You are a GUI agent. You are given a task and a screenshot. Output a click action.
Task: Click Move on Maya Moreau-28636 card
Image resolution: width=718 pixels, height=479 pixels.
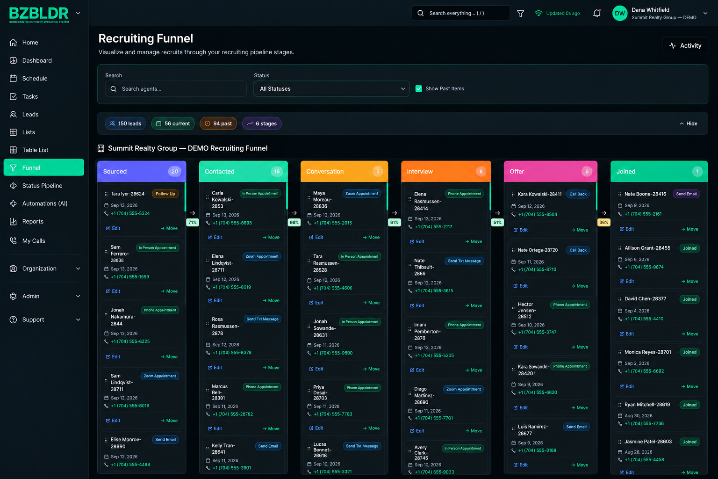[x=371, y=238]
